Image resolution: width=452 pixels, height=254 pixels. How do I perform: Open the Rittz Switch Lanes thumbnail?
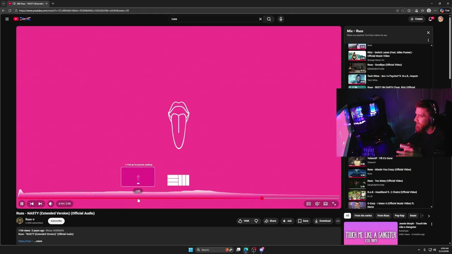click(x=357, y=56)
